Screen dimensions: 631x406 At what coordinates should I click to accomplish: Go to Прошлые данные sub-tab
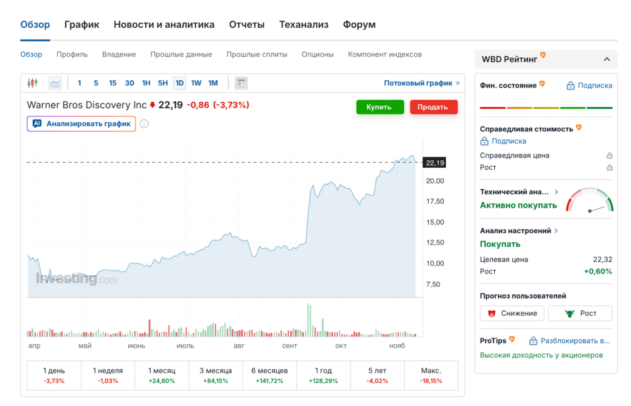tap(181, 54)
